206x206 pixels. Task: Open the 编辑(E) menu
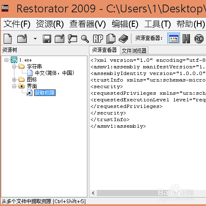(x=125, y=24)
